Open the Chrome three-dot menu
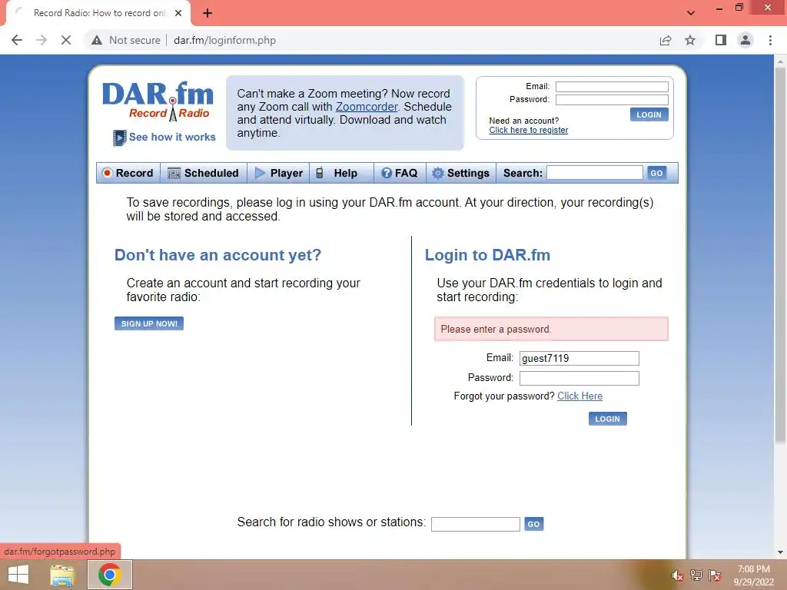Screen dimensions: 787x590 (770, 40)
